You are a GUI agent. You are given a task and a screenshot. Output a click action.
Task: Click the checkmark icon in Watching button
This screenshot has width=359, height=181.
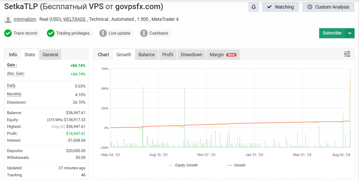269,7
